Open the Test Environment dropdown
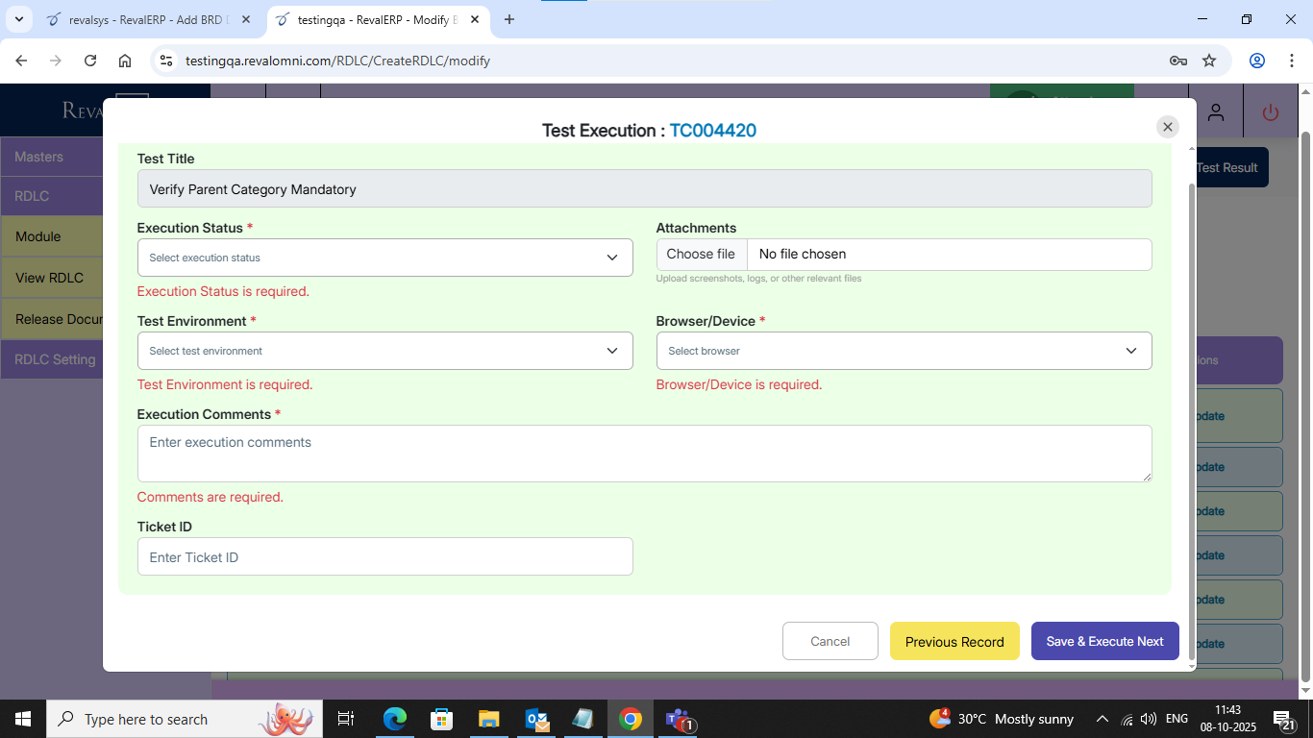 point(384,351)
